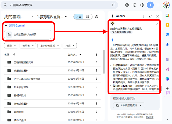Open the 來源 filter dropdown
The height and width of the screenshot is (124, 172).
tap(70, 45)
